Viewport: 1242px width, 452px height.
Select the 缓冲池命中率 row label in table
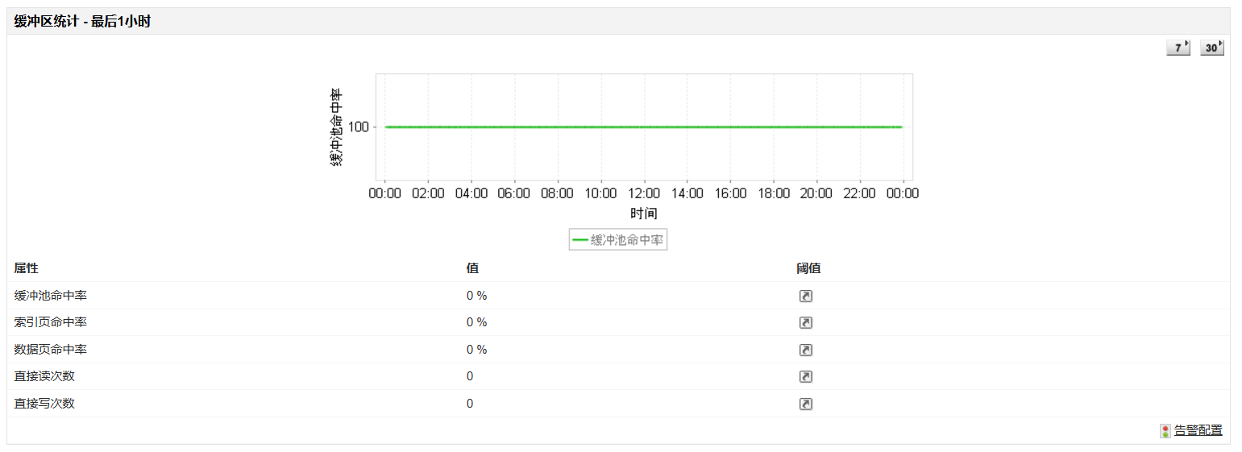[50, 296]
